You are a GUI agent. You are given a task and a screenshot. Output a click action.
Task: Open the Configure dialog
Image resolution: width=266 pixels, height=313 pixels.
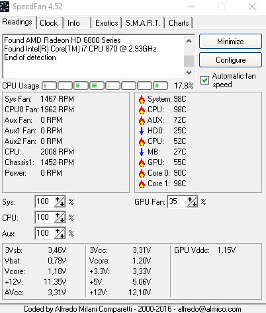[230, 60]
